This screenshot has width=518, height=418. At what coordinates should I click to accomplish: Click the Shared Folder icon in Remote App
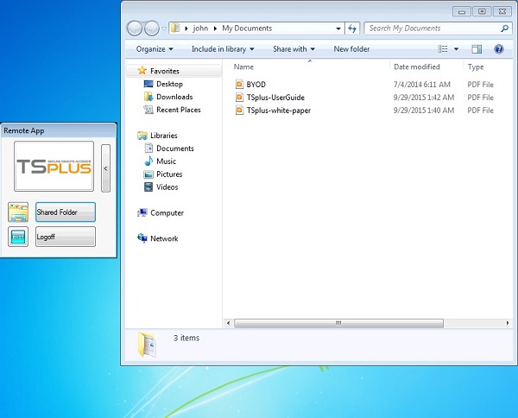(18, 212)
